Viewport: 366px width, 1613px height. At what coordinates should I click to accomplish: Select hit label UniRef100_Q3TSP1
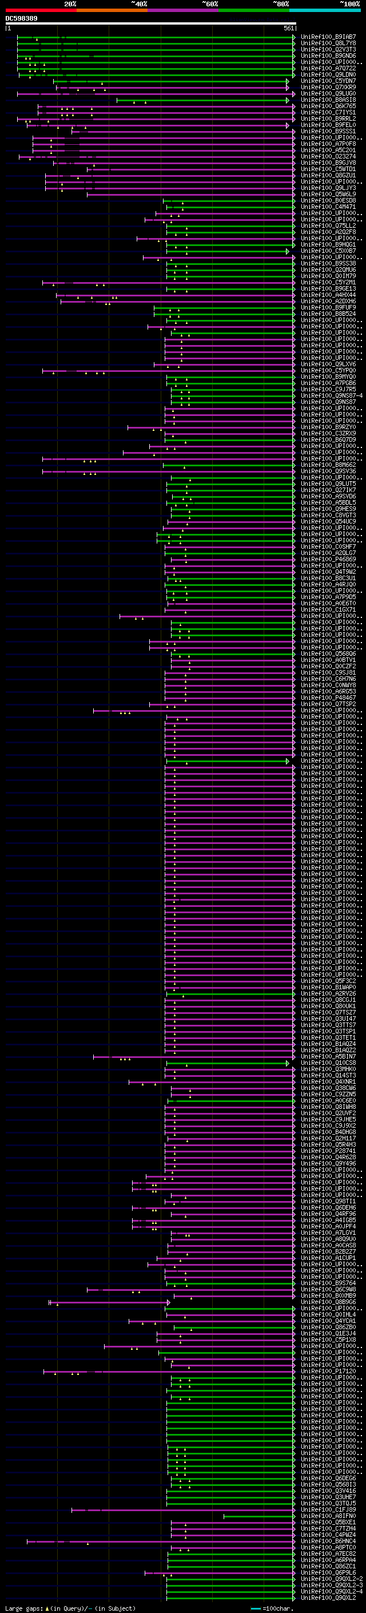328,1031
